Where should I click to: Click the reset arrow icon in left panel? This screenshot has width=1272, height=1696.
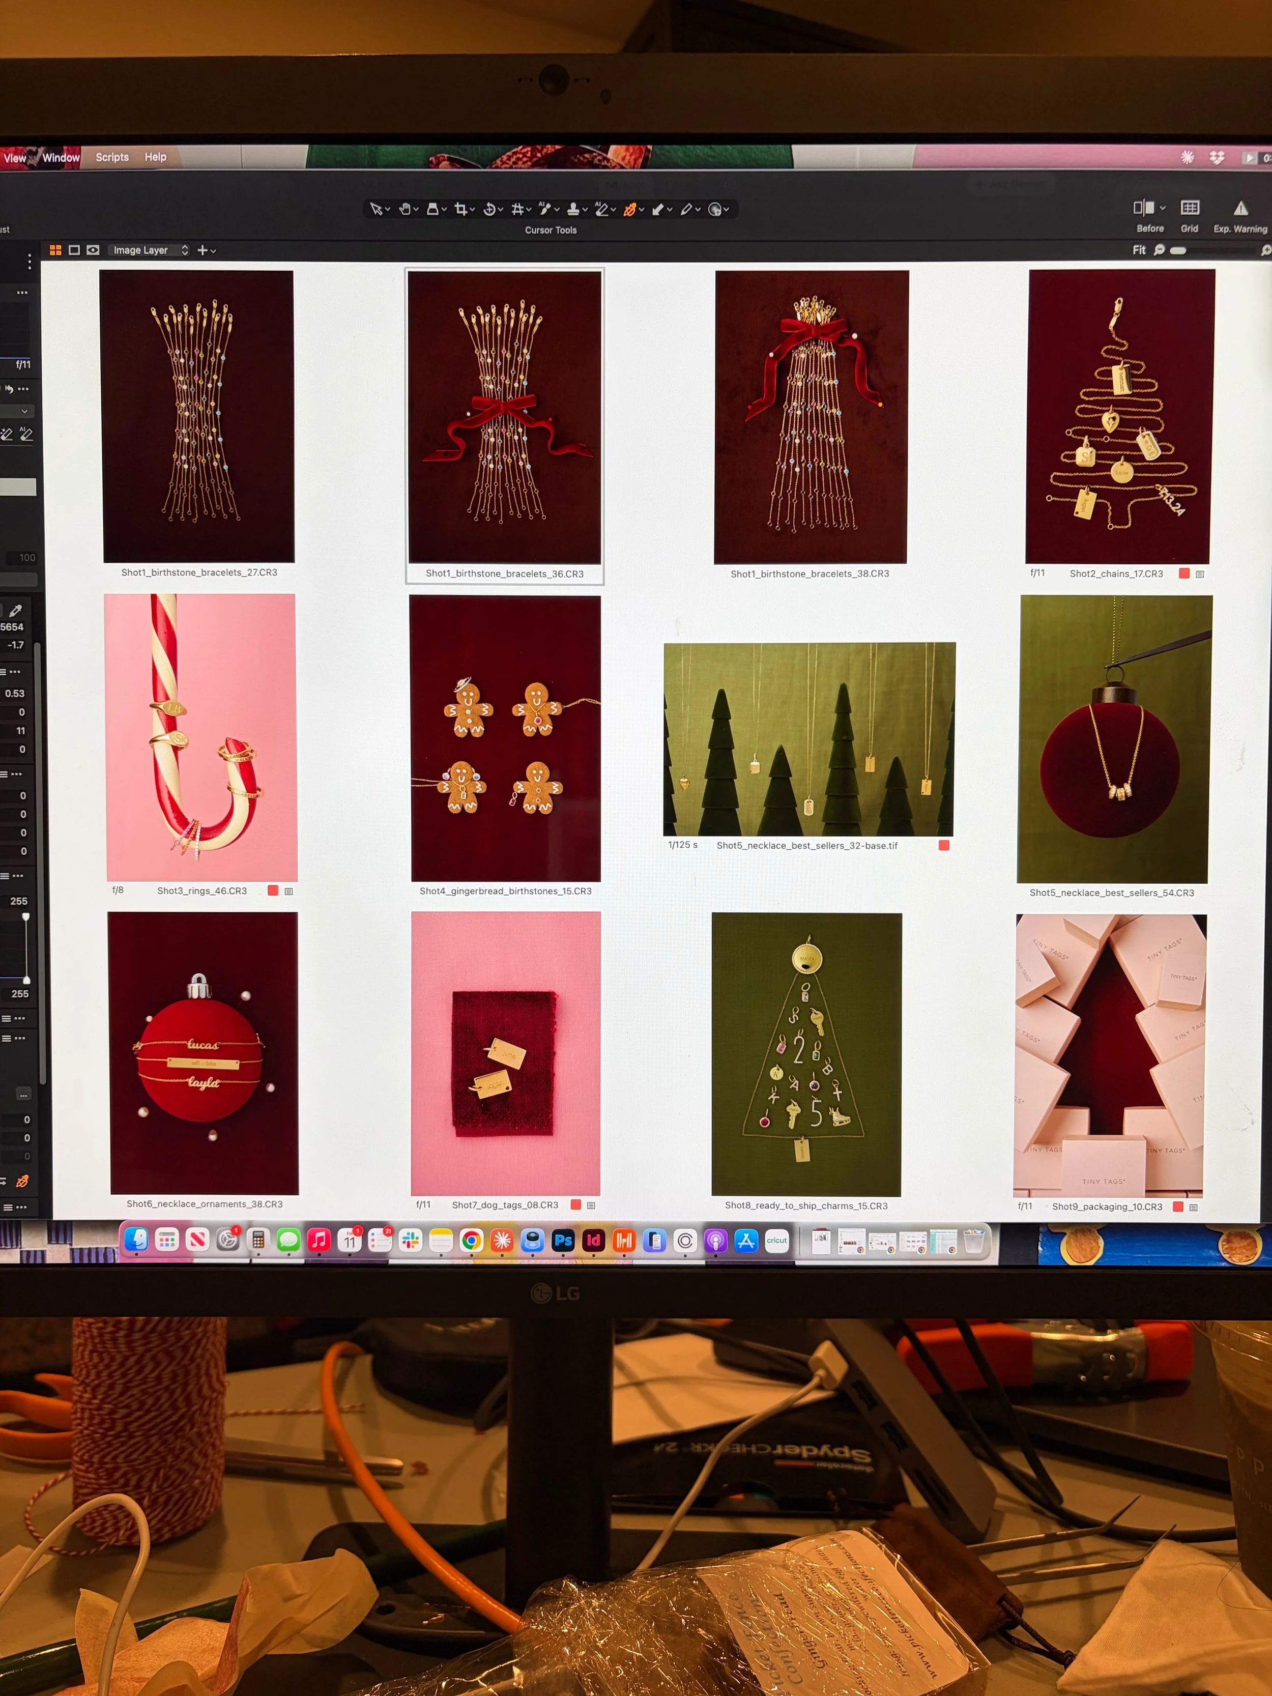click(9, 389)
